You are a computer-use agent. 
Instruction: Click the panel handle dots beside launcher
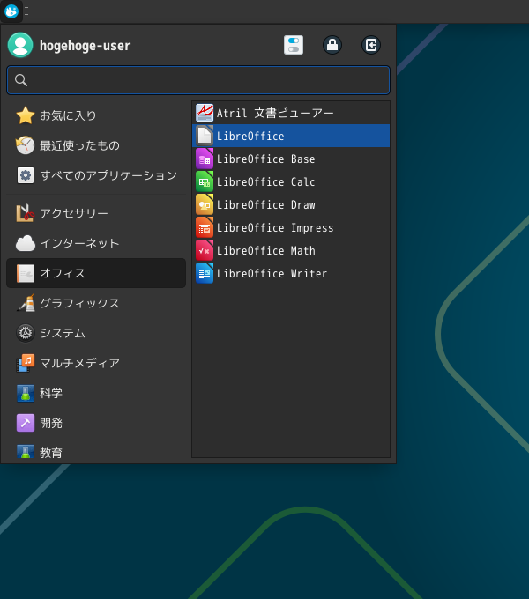point(26,11)
